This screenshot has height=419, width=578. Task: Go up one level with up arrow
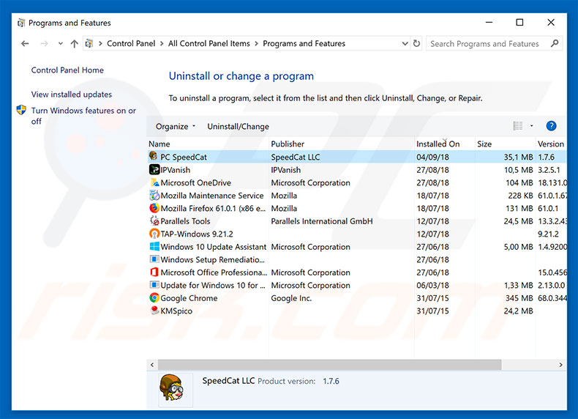[74, 43]
